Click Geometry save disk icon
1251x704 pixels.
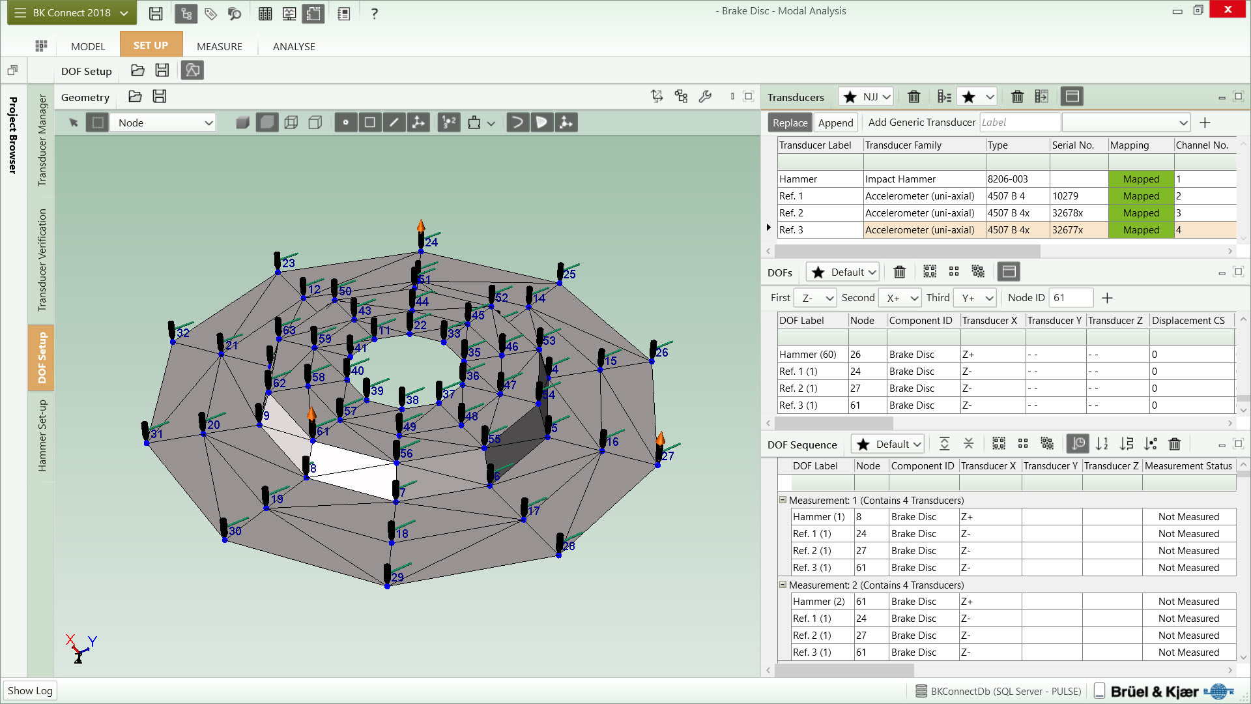pos(160,96)
